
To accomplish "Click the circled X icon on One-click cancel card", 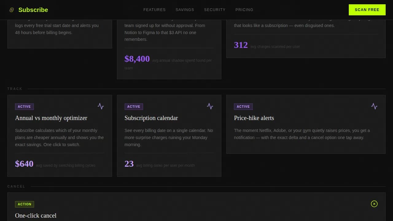I will (374, 204).
